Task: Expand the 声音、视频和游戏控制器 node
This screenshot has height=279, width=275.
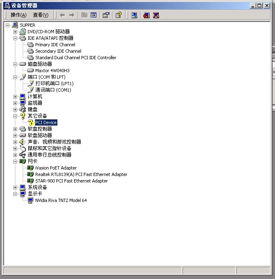Action: point(15,142)
